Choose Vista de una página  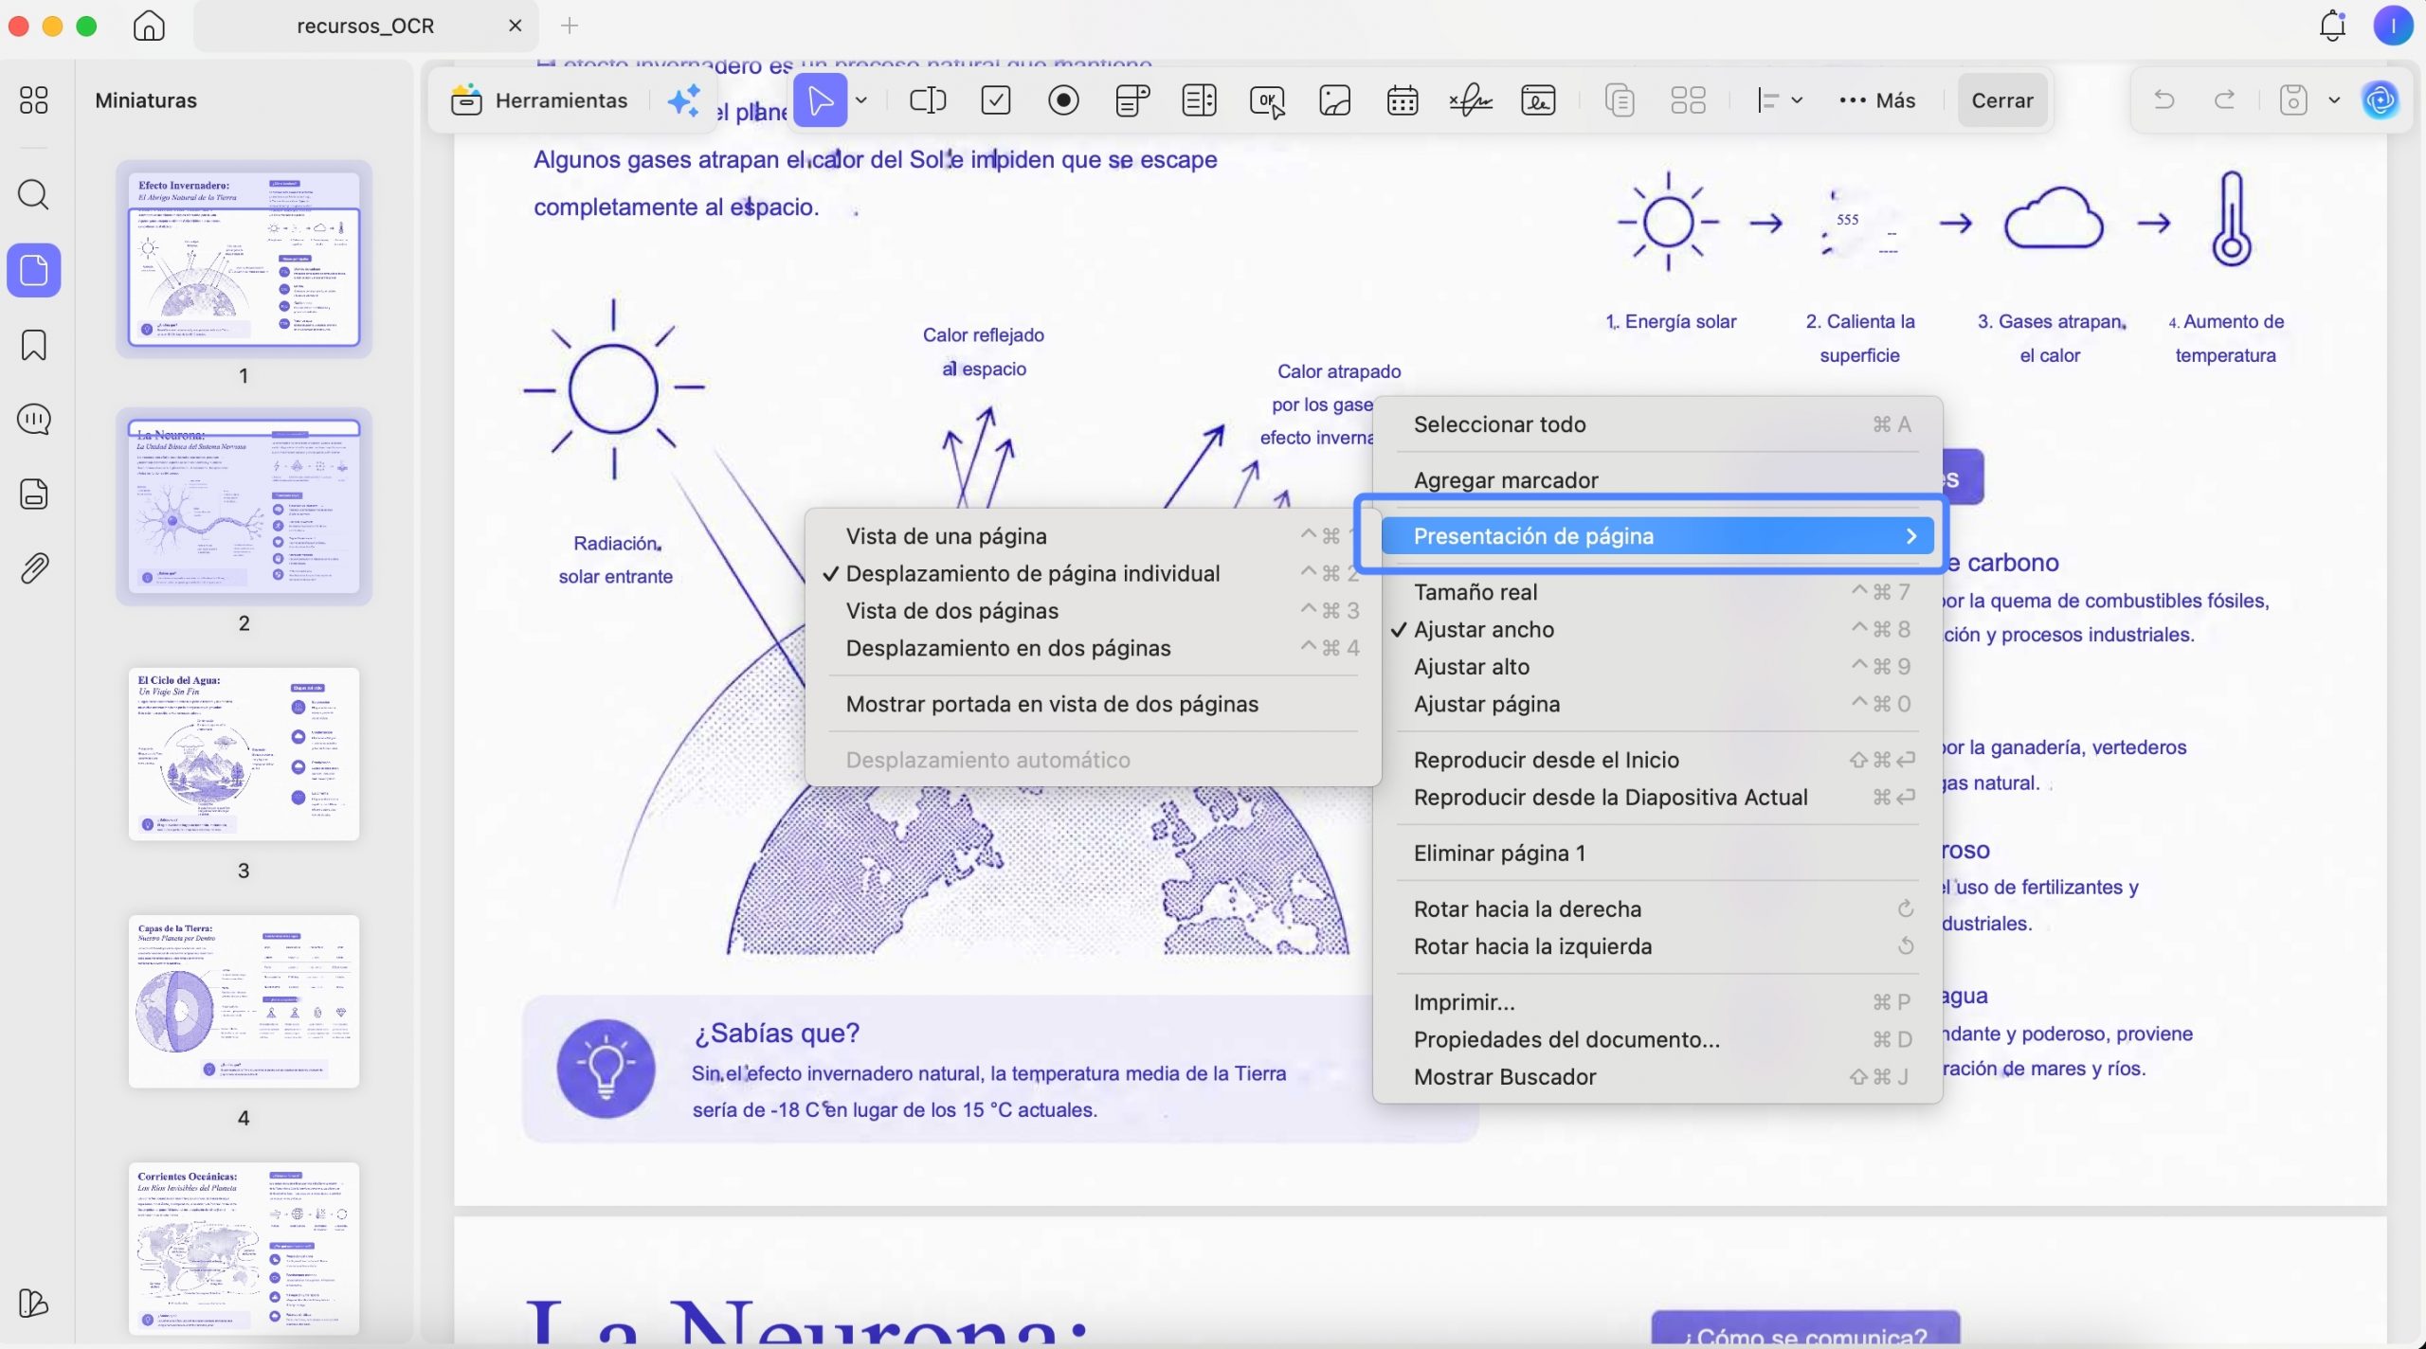point(1093,536)
